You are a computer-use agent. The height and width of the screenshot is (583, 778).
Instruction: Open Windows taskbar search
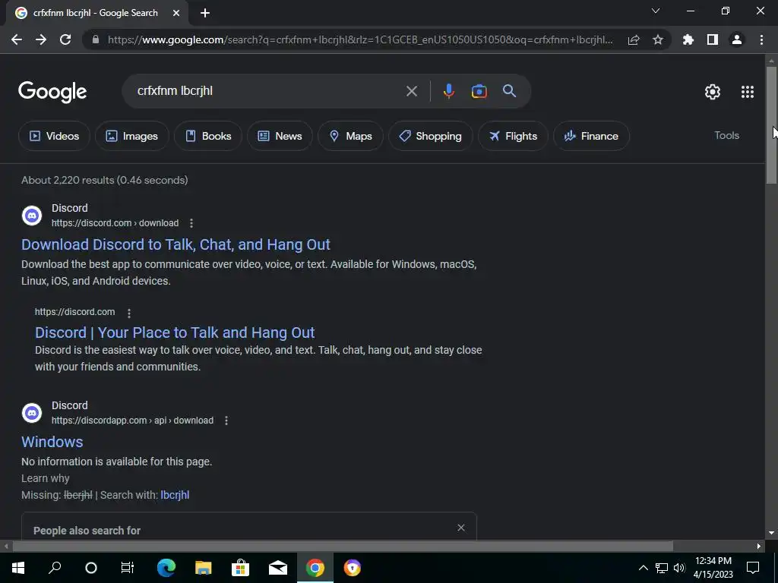pos(55,568)
